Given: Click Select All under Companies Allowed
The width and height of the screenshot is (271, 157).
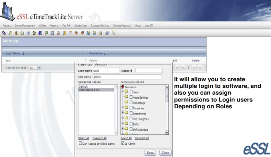Looking at the screenshot, I should 84,138.
